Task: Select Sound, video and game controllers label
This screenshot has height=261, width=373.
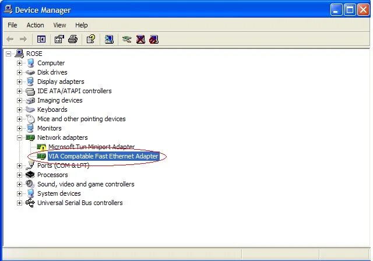Action: [86, 184]
